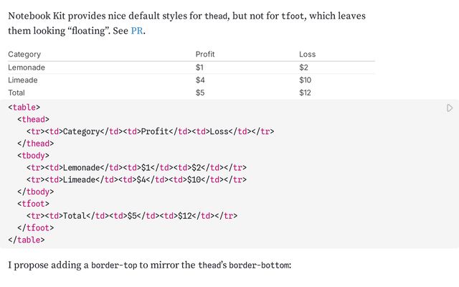This screenshot has width=459, height=287.
Task: Open the PR link
Action: pyautogui.click(x=137, y=31)
